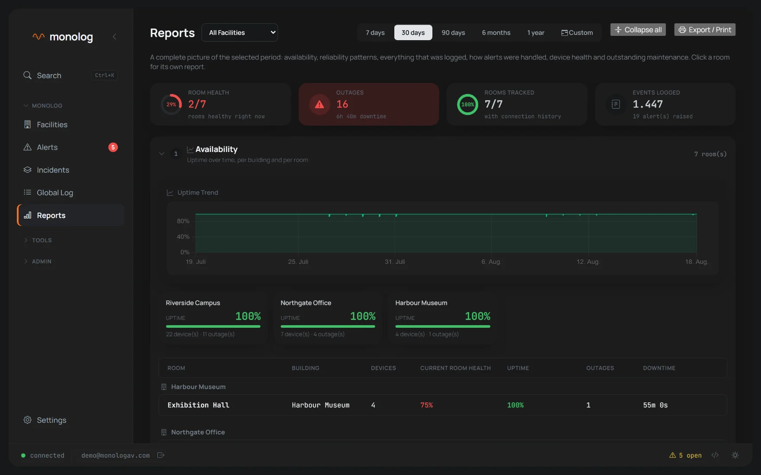Open the Northgate Office uptime card
Screen dimensions: 761x475
click(x=328, y=318)
